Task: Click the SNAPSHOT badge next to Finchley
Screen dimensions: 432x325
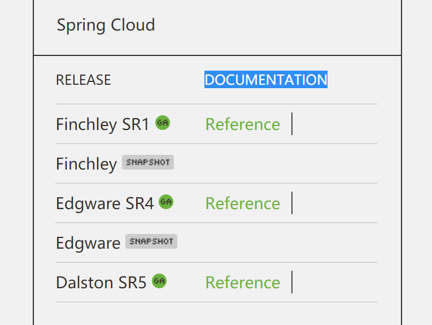Action: pyautogui.click(x=148, y=163)
